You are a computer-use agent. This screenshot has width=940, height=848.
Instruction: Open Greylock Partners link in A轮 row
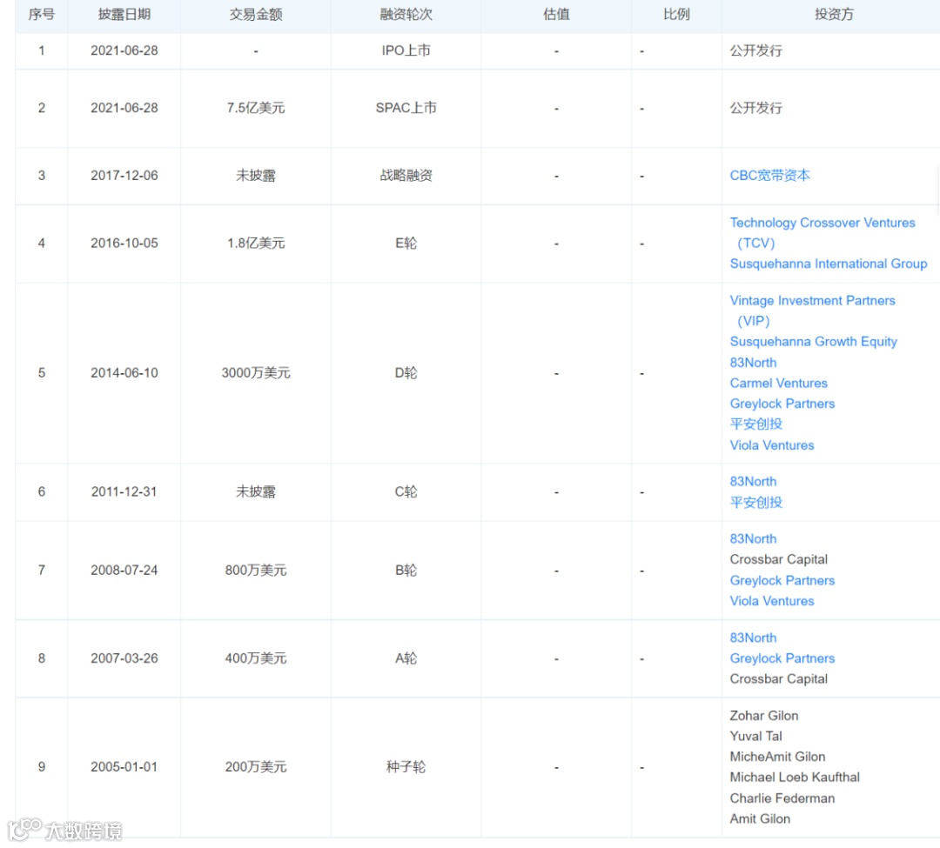[782, 658]
